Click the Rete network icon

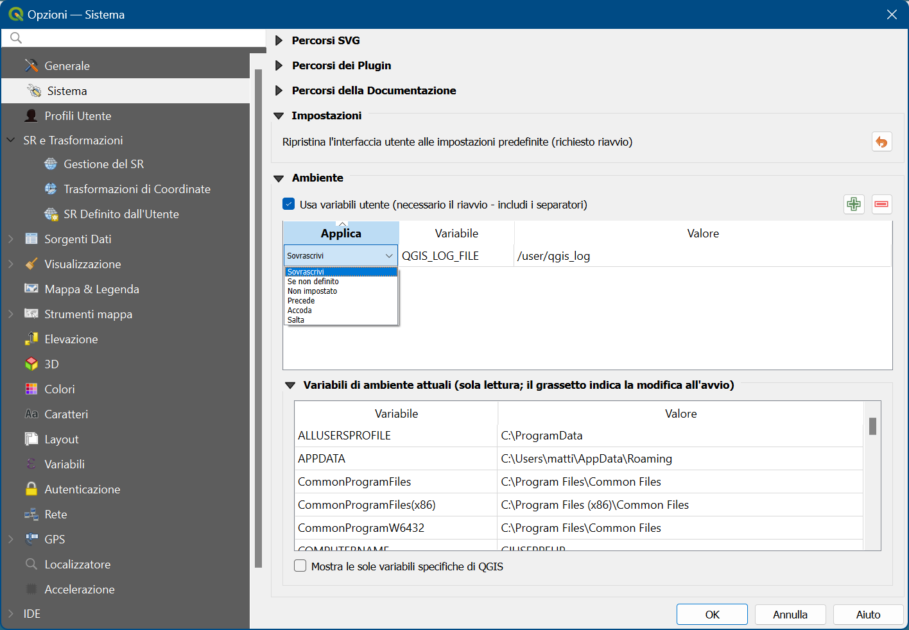pyautogui.click(x=31, y=514)
